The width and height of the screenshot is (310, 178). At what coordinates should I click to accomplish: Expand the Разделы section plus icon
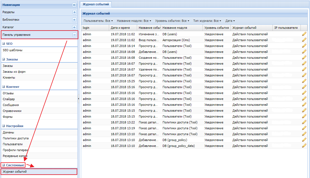tap(74, 12)
